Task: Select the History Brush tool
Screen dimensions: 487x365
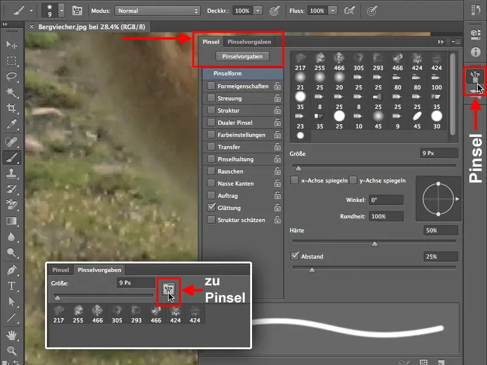Action: [12, 189]
